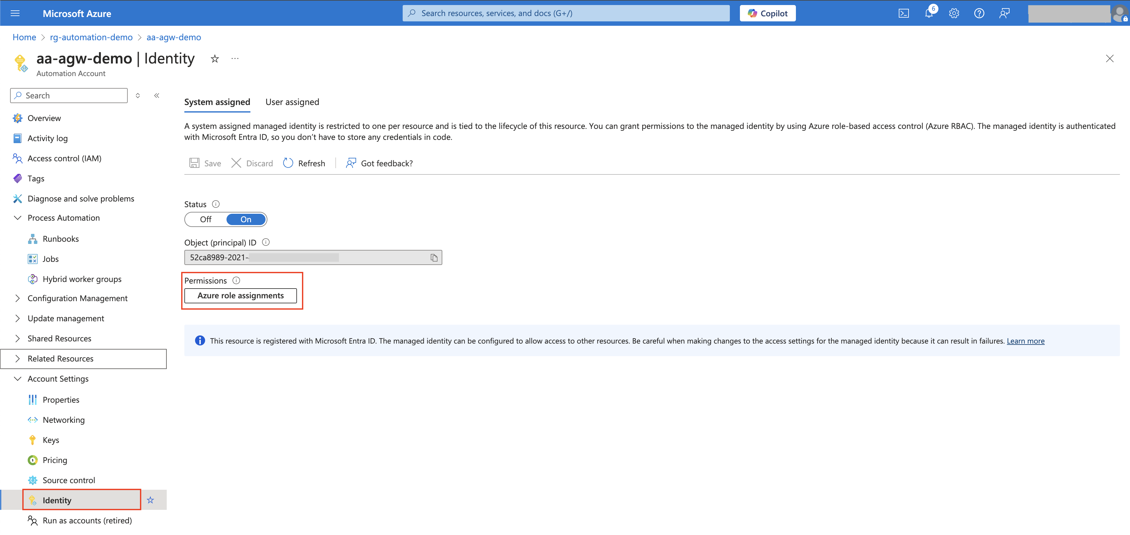This screenshot has width=1130, height=535.
Task: Switch Status toggle to Off
Action: tap(205, 219)
